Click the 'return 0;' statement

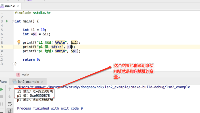[32, 60]
